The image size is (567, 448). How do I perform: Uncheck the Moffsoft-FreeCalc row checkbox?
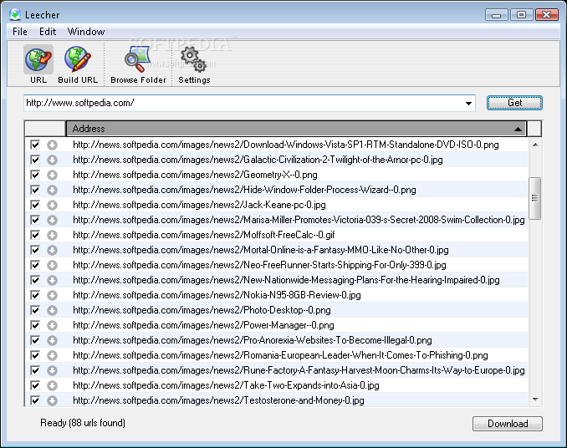click(x=35, y=235)
